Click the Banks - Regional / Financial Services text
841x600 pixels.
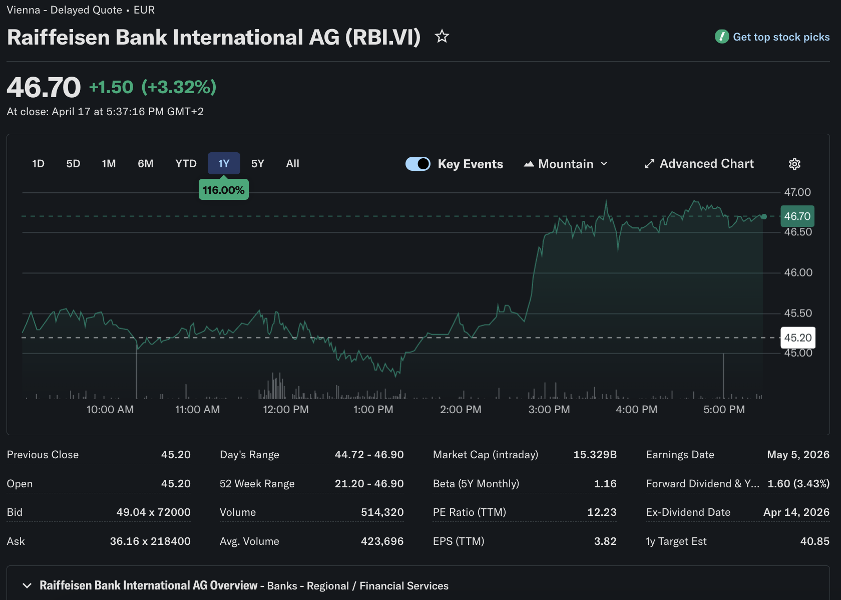pyautogui.click(x=357, y=586)
